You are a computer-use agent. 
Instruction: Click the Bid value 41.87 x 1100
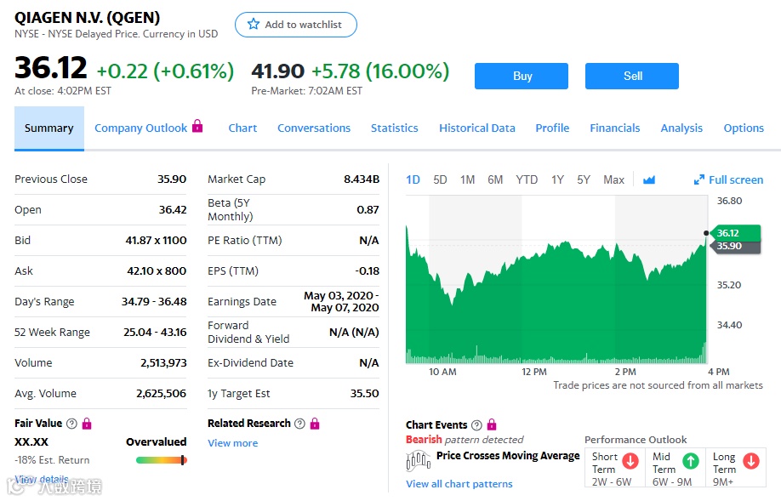click(x=156, y=241)
